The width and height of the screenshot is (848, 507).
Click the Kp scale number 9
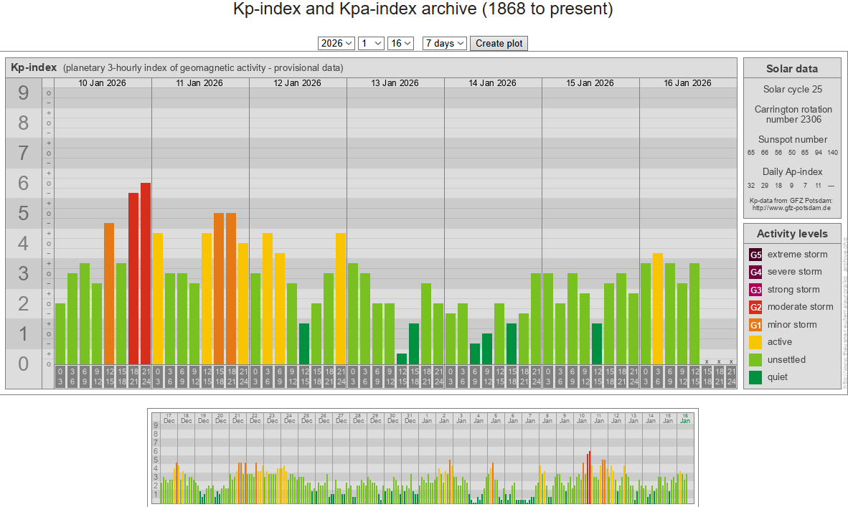[x=23, y=93]
